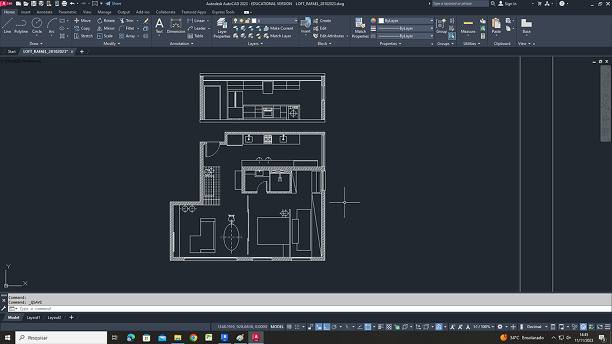
Task: Toggle dynamic input in status bar
Action: [319, 327]
